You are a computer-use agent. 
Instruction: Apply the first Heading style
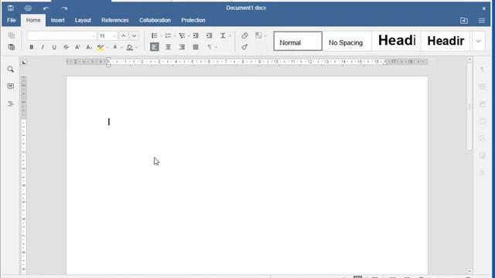tap(396, 41)
